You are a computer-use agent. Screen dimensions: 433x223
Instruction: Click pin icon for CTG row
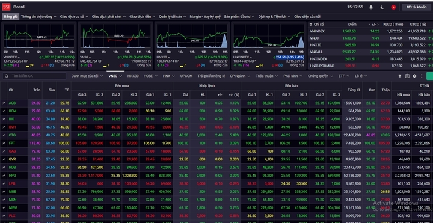pos(4,135)
